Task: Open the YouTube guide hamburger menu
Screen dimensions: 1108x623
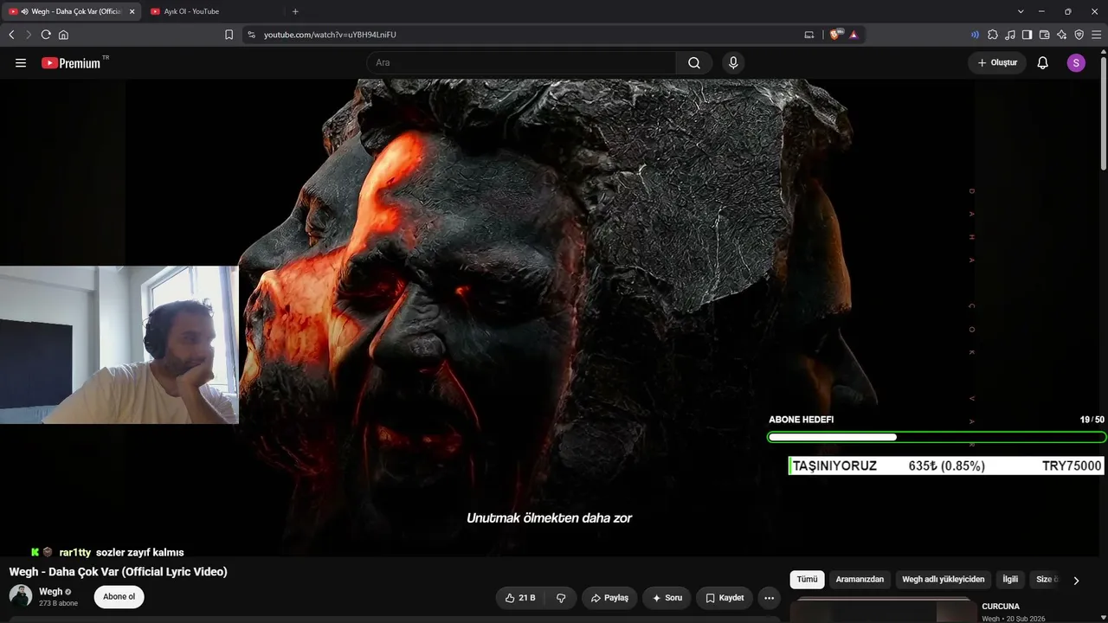Action: pos(21,63)
